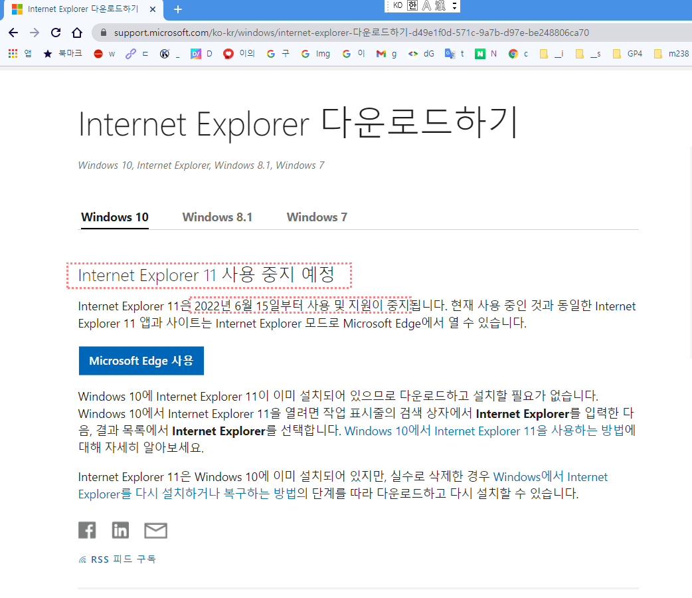692x598 pixels.
Task: Open the Gmail 'g' bookmark
Action: [387, 53]
